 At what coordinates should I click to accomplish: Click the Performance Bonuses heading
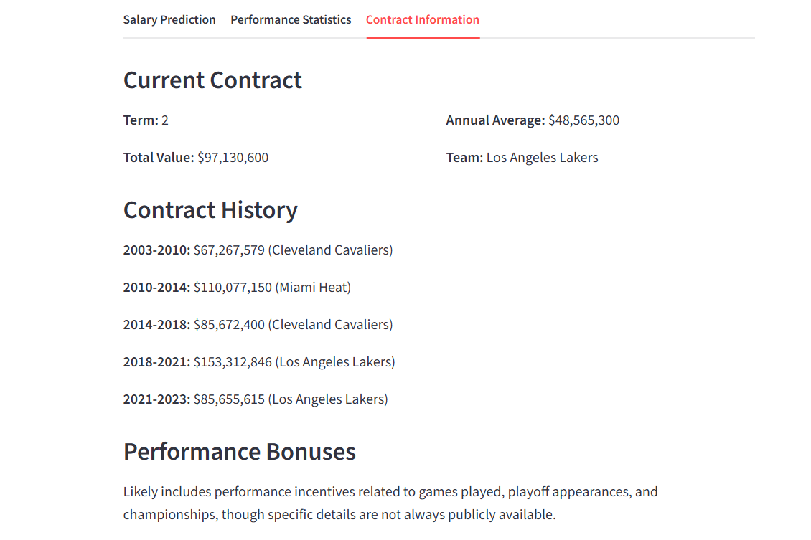coord(239,452)
